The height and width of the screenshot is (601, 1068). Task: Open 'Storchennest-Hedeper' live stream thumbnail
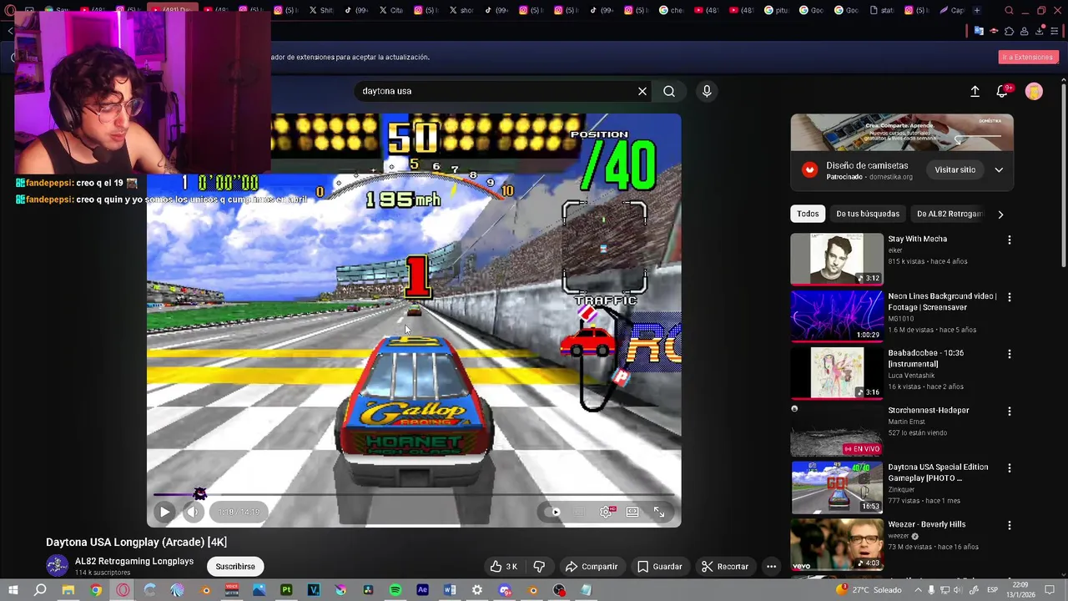[x=837, y=430]
